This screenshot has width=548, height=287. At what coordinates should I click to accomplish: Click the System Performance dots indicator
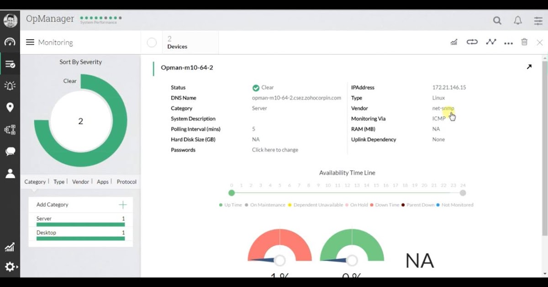pos(100,18)
